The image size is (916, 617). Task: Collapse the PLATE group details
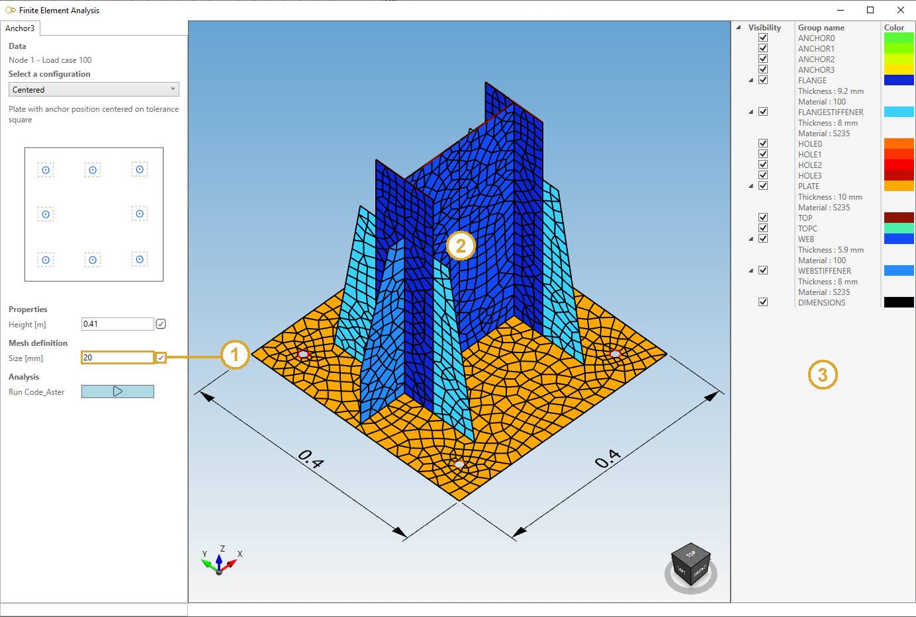coord(751,186)
